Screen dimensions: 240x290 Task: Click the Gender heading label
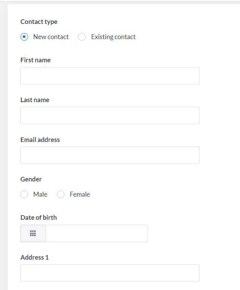point(31,179)
